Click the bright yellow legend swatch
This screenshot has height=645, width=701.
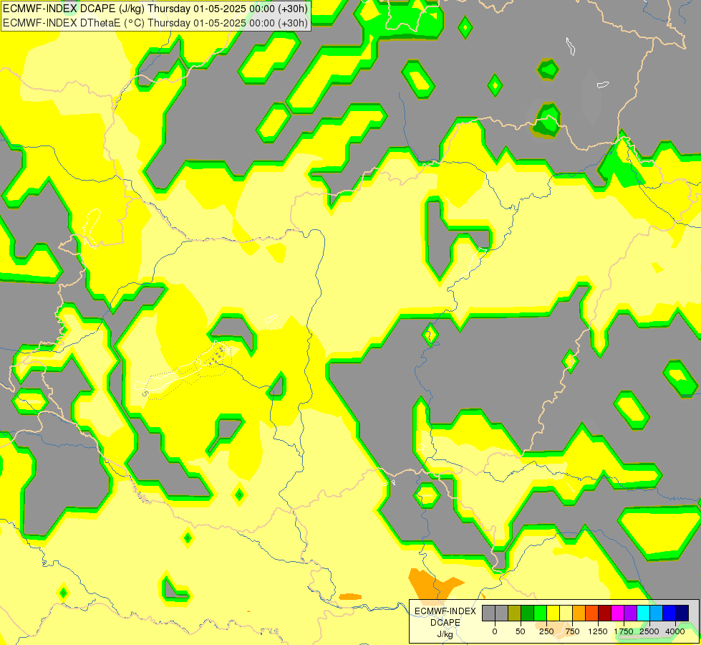(553, 613)
